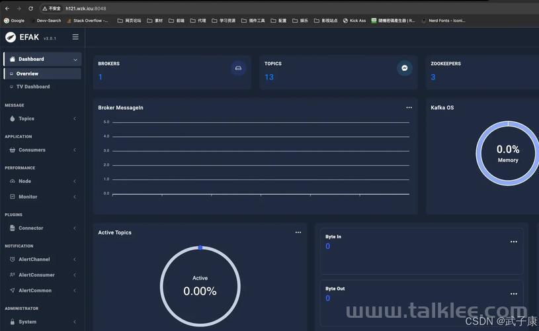The height and width of the screenshot is (331, 539).
Task: Select the Overview submenu item
Action: coord(42,73)
